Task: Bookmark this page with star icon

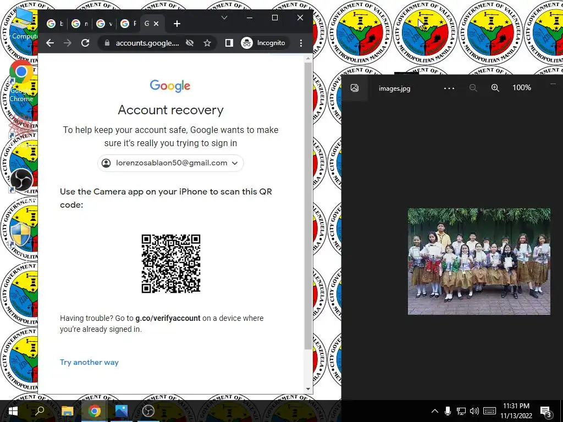Action: [x=207, y=43]
